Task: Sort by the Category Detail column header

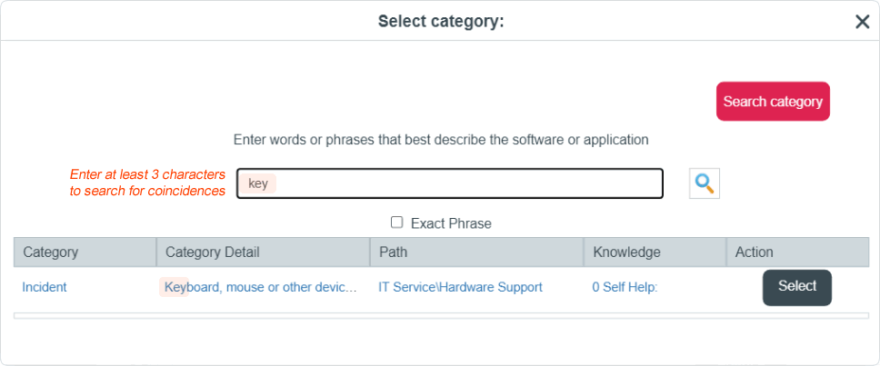Action: [264, 252]
